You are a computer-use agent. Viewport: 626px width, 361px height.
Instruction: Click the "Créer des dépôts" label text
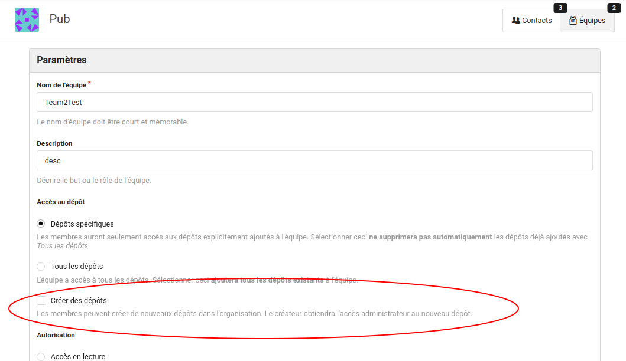click(79, 300)
